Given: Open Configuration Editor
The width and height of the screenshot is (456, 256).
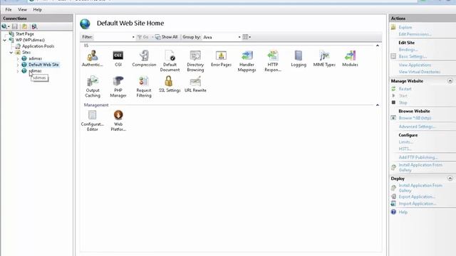Looking at the screenshot, I should click(x=93, y=120).
